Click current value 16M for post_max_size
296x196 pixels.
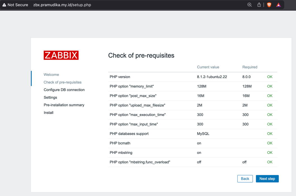click(201, 96)
